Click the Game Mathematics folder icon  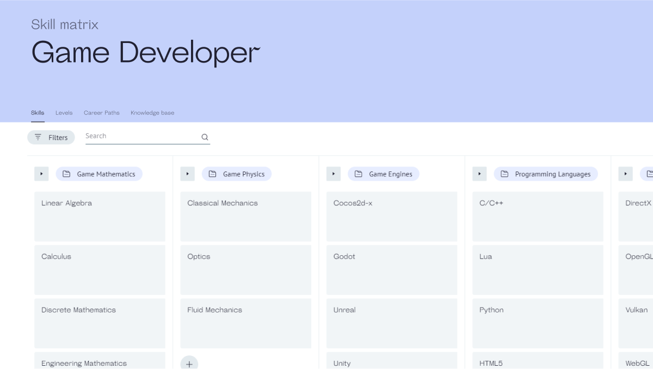[66, 174]
